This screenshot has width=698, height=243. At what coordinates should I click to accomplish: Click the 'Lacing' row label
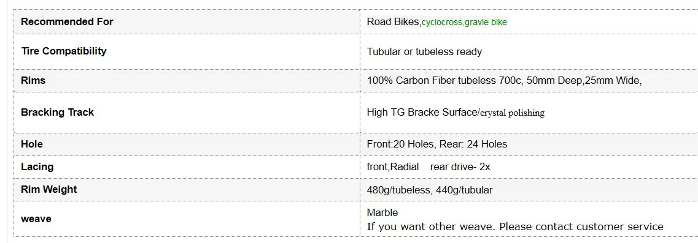pyautogui.click(x=37, y=167)
